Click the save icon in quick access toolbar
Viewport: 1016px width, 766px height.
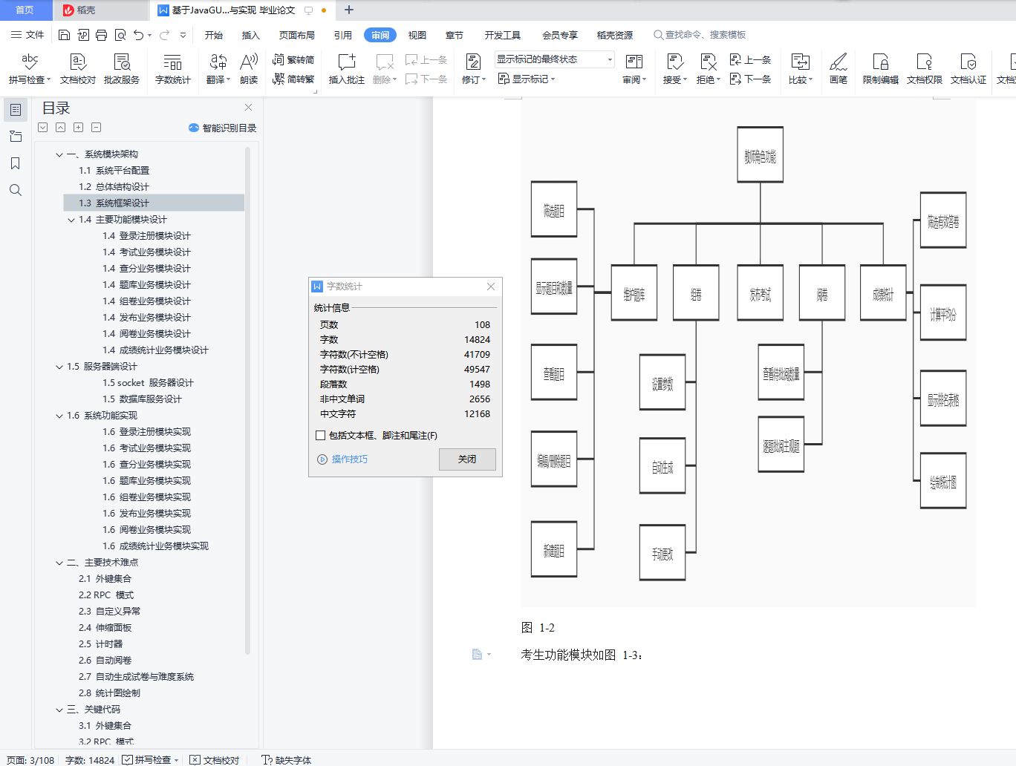click(64, 35)
